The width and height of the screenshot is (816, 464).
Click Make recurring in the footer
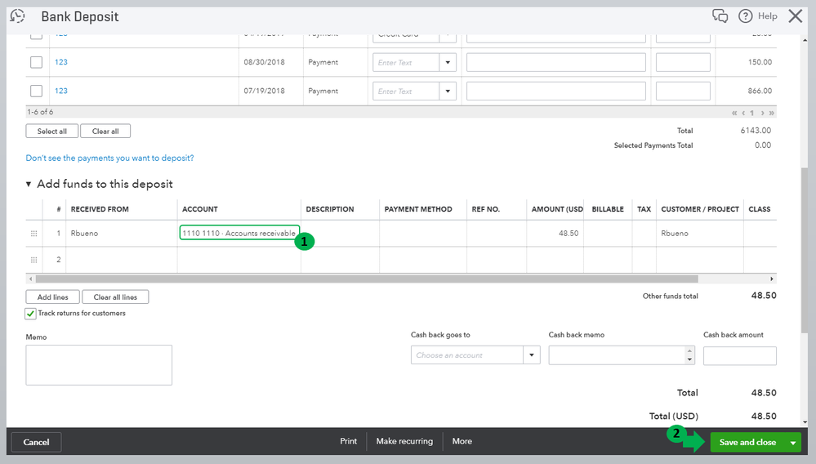pos(404,441)
